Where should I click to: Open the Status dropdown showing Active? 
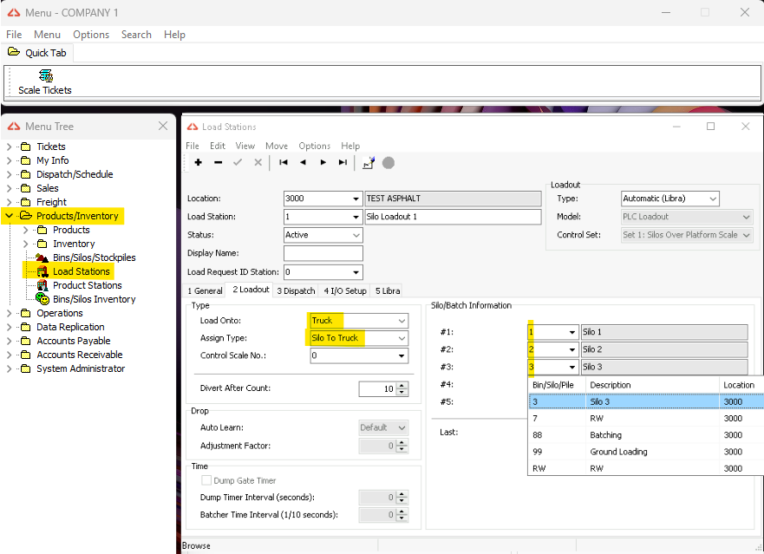[356, 235]
